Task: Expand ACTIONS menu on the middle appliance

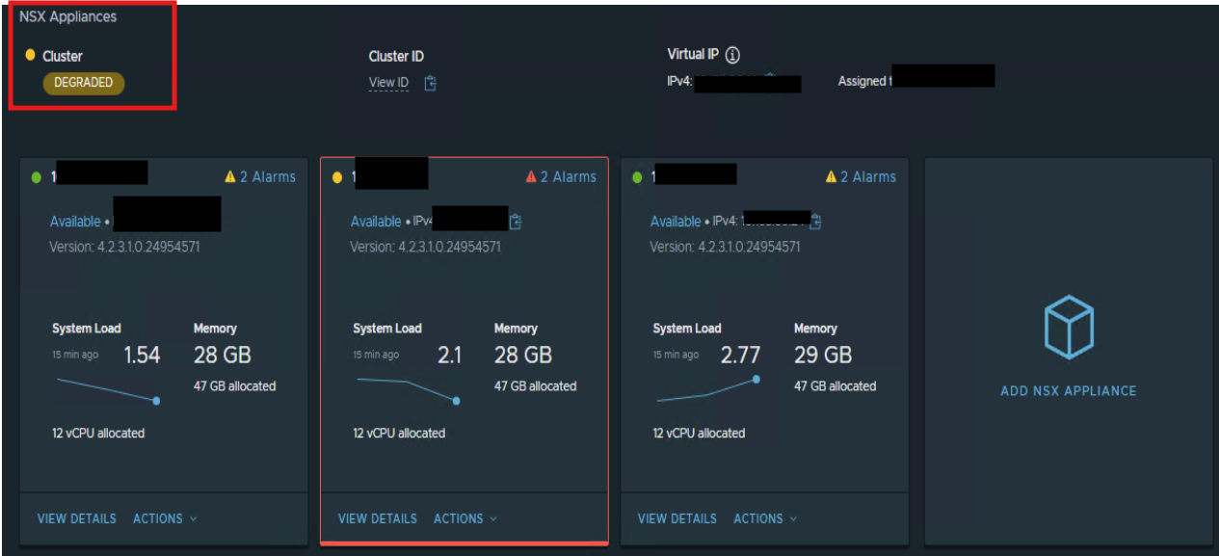Action: (465, 518)
